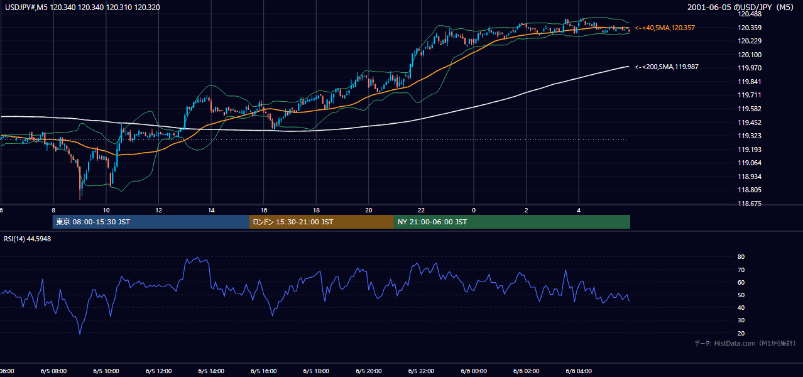
Task: Click hour 18 on the price chart time axis
Action: click(316, 210)
